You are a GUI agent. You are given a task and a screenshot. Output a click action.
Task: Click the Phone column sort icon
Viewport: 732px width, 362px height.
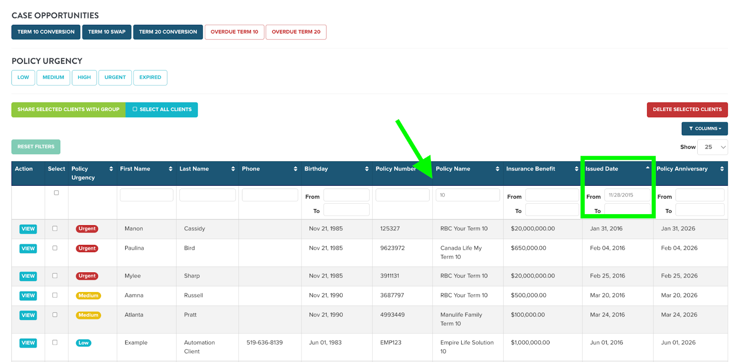click(295, 169)
